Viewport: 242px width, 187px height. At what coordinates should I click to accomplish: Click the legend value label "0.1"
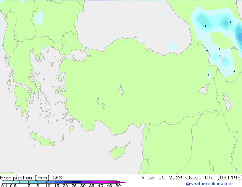point(4,185)
